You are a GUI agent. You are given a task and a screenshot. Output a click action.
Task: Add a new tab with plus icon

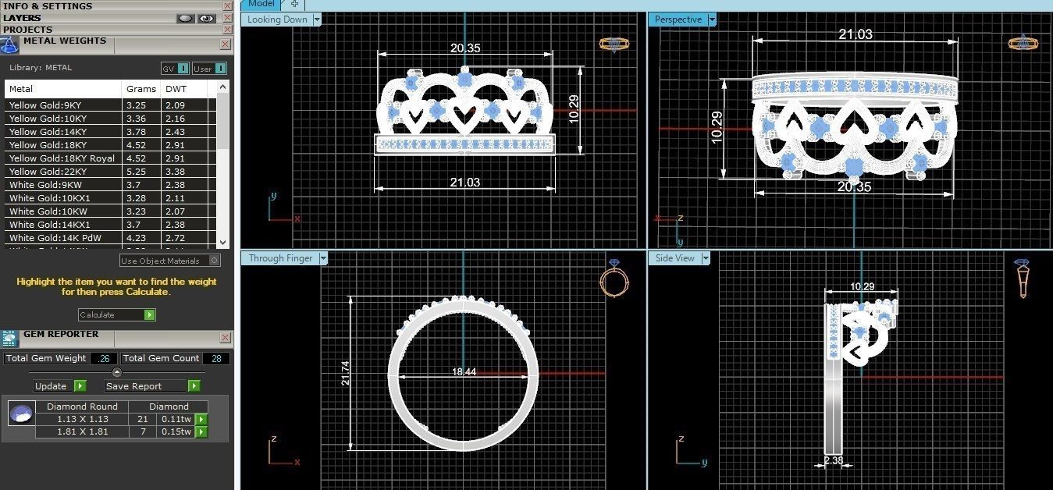point(294,4)
